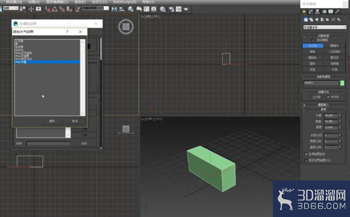Toggle the AutoGrid checkbox
Viewport: 350px width, 217px height.
coord(312,40)
